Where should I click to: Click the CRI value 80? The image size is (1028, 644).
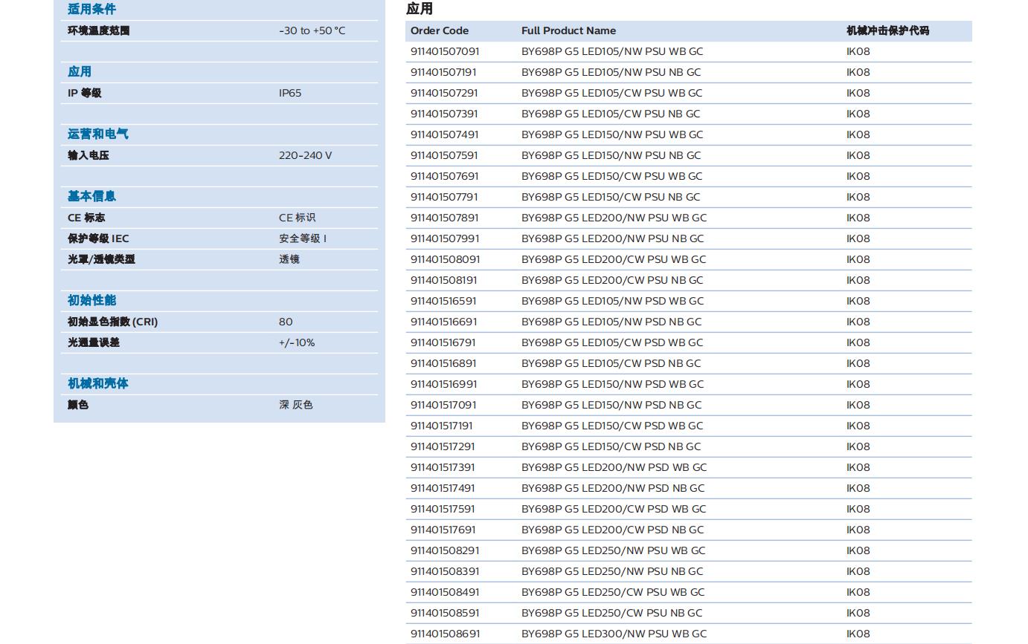pos(286,322)
